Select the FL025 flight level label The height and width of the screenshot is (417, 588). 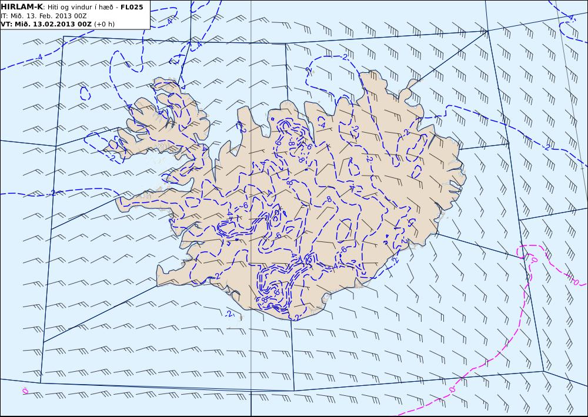tap(132, 7)
